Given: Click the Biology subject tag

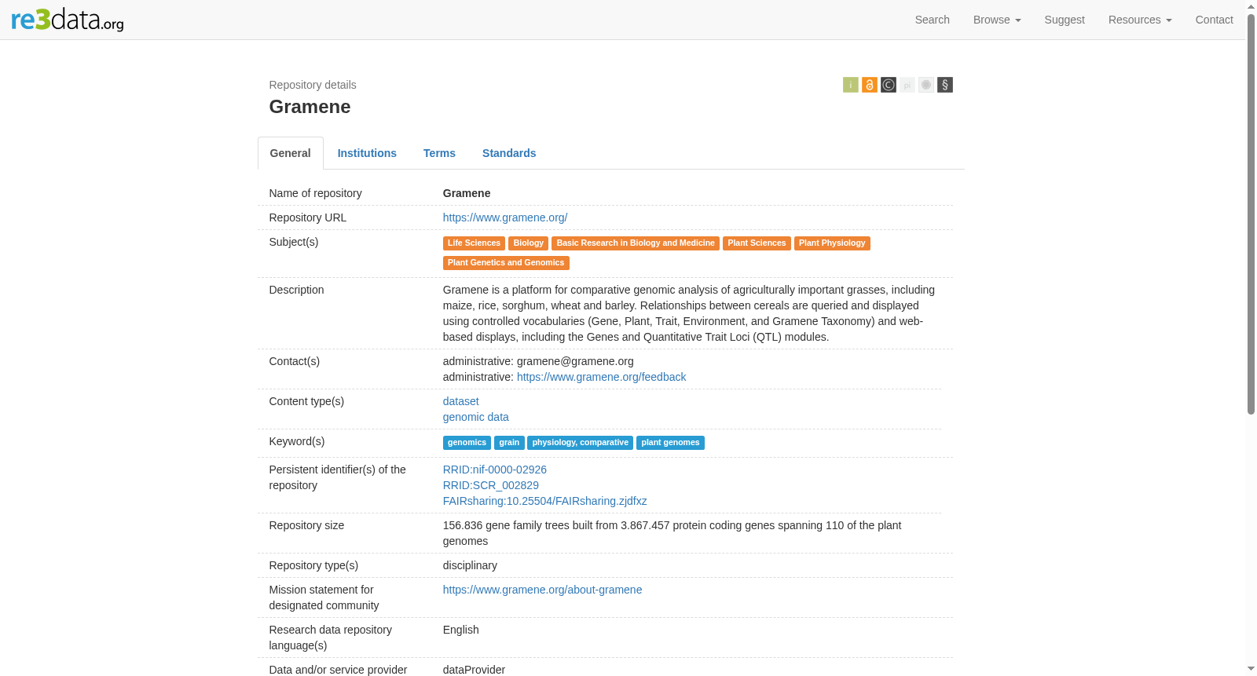Looking at the screenshot, I should [x=529, y=243].
